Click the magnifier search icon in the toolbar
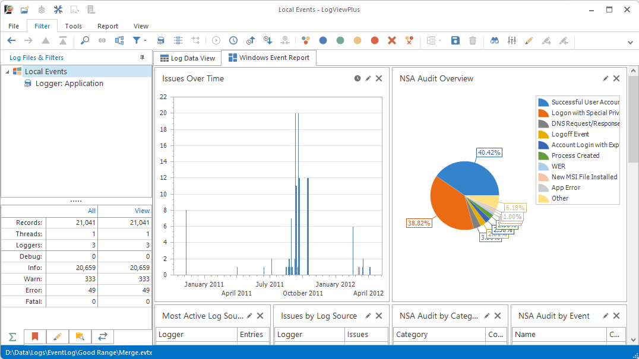The width and height of the screenshot is (639, 359). (85, 40)
